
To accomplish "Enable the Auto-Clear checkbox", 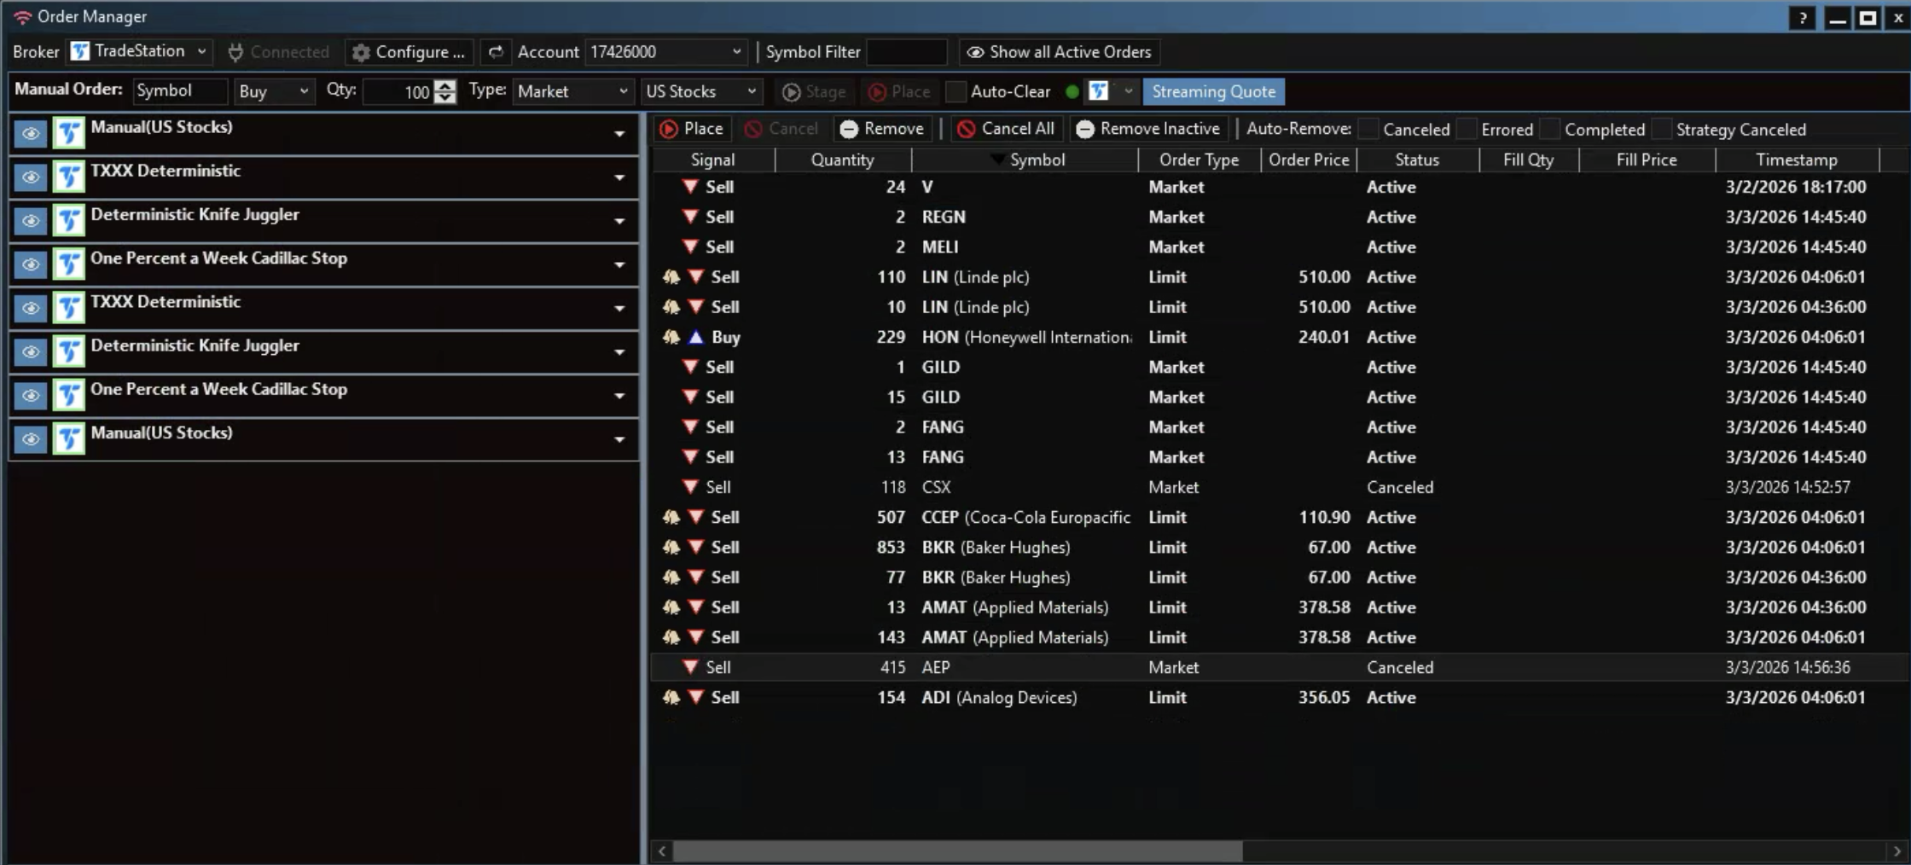I will point(956,91).
